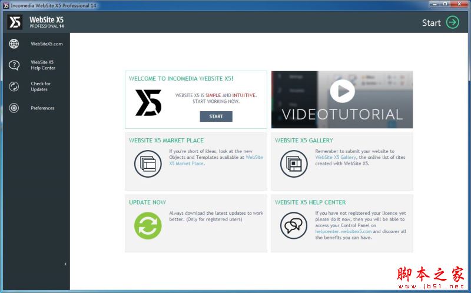Click the WebSiteX5.com globe icon

pyautogui.click(x=14, y=44)
